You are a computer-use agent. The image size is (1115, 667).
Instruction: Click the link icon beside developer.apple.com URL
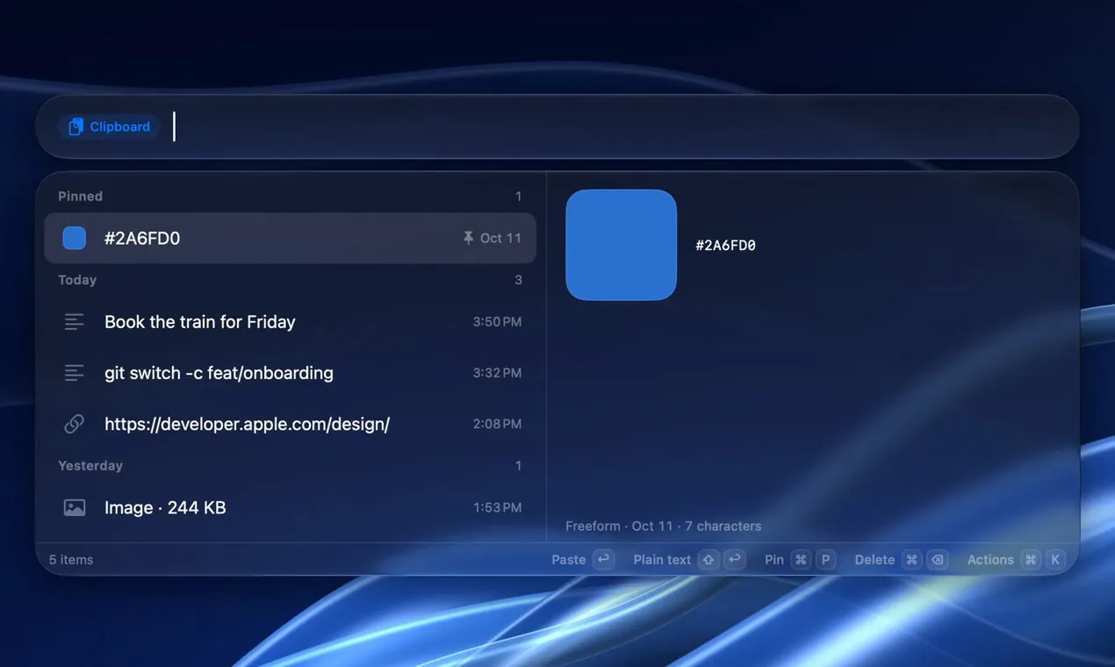pyautogui.click(x=75, y=424)
